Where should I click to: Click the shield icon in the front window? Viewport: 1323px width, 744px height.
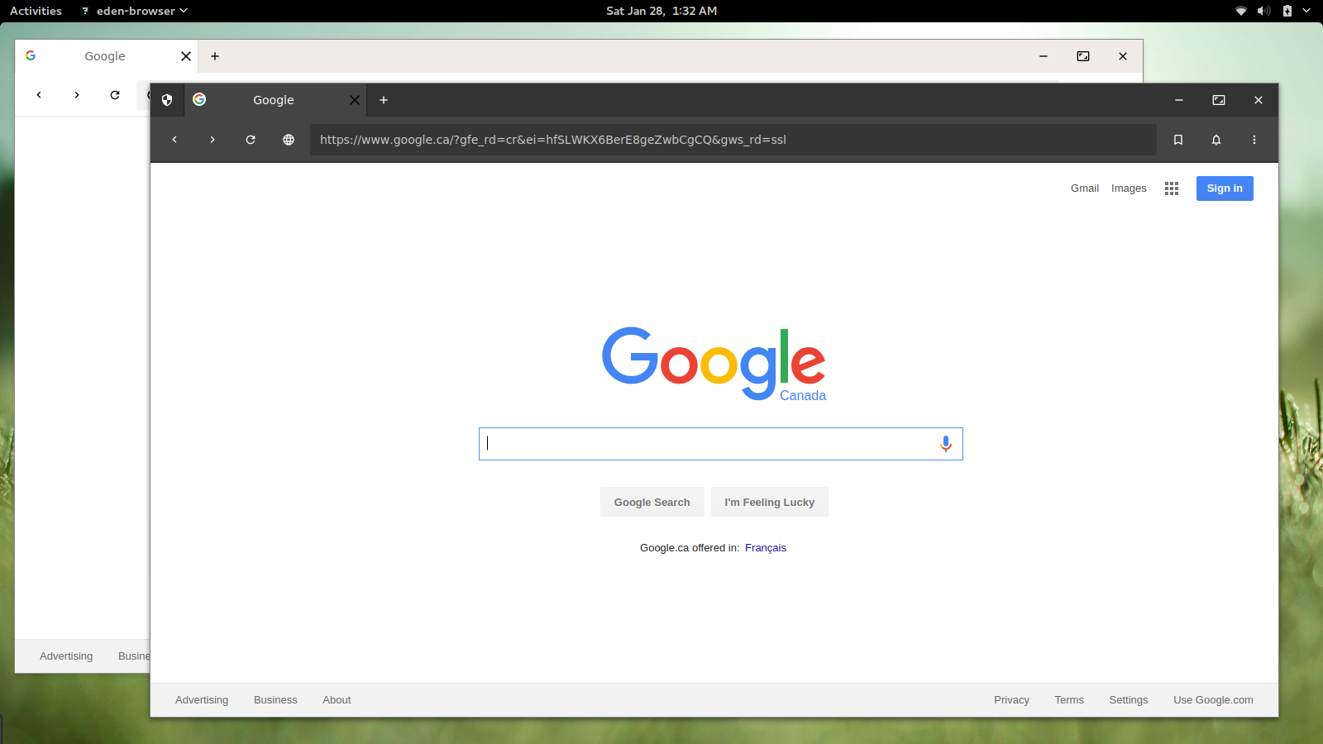[167, 100]
